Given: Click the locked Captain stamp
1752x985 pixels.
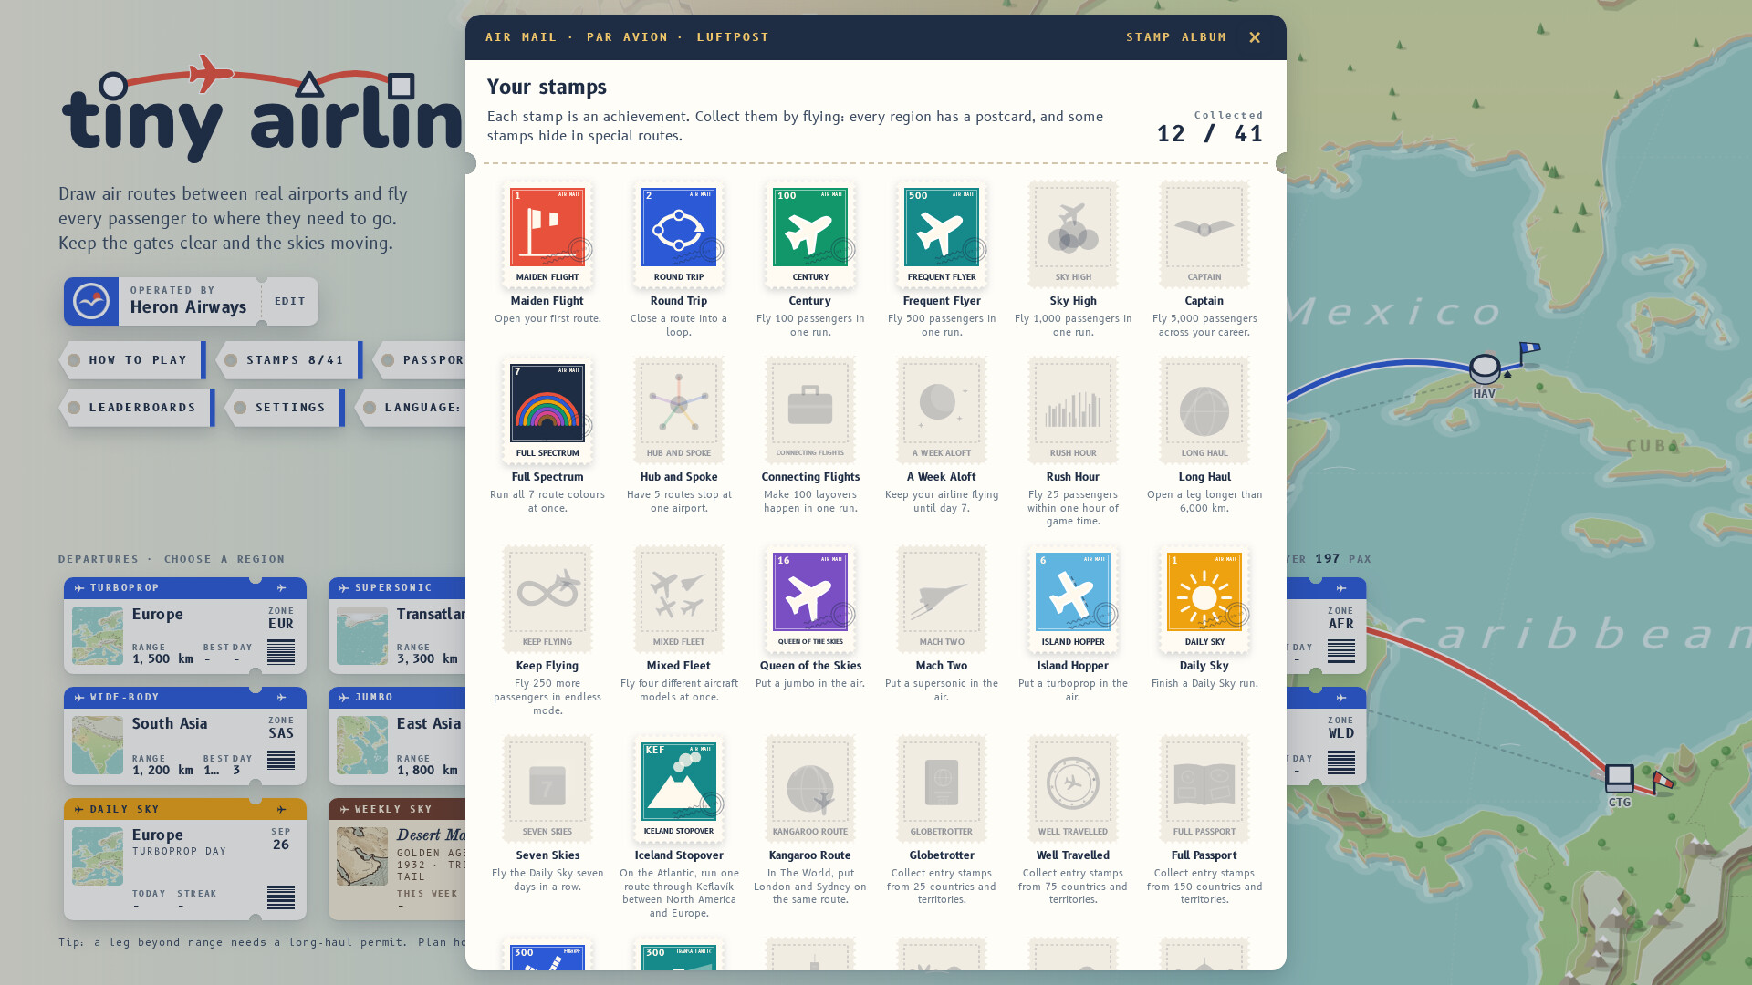Looking at the screenshot, I should tap(1204, 234).
